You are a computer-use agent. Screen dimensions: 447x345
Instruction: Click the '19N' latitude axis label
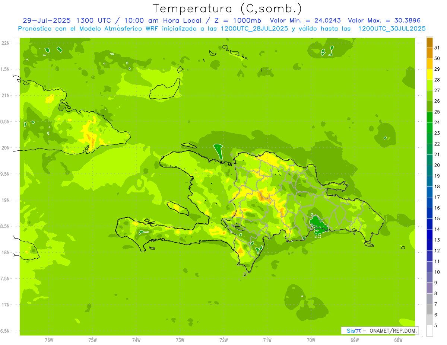6,200
